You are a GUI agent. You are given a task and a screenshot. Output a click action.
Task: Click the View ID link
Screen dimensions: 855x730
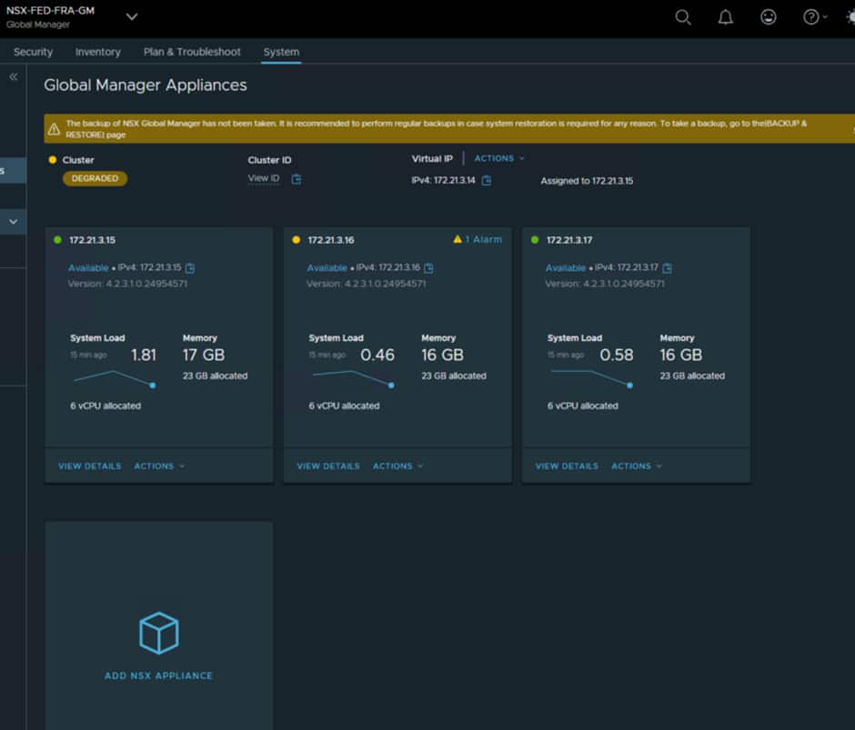point(264,178)
